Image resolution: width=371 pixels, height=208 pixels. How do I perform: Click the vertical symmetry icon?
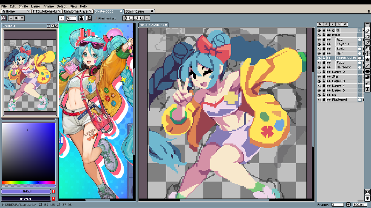[x=131, y=18]
